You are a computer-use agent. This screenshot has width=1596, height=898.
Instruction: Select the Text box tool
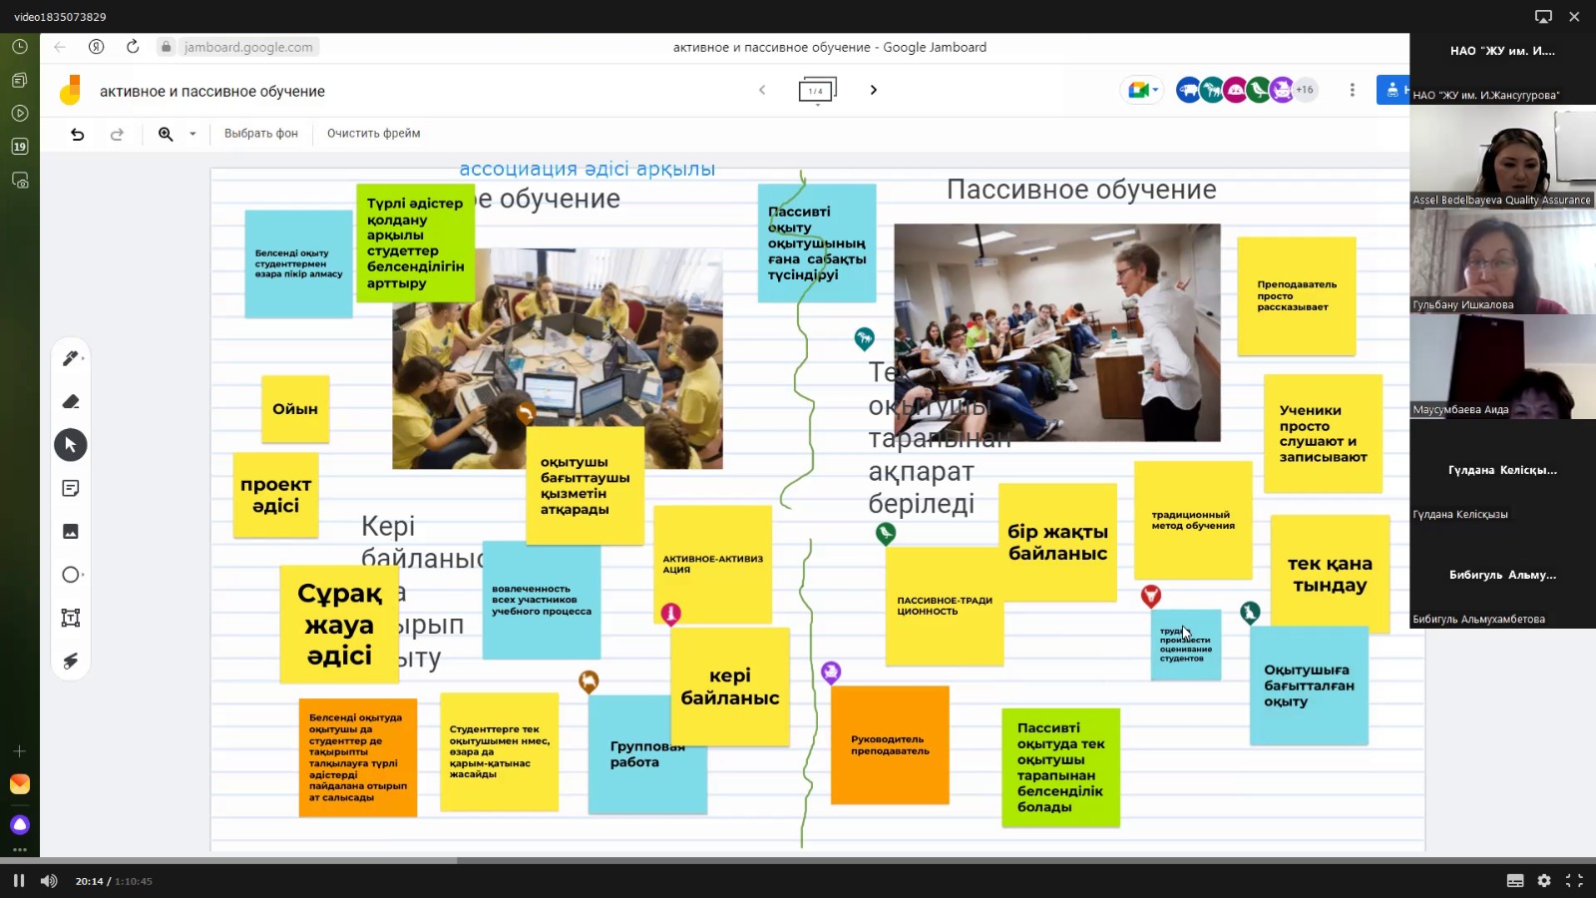[70, 618]
